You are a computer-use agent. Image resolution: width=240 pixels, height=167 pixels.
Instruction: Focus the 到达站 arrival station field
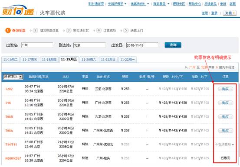click(89, 45)
